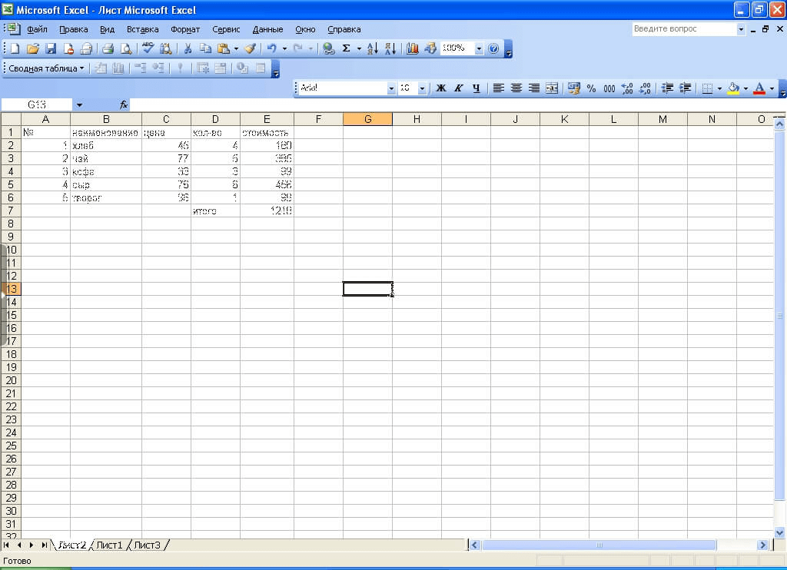Open the zoom level dropdown
This screenshot has width=787, height=570.
pyautogui.click(x=478, y=48)
